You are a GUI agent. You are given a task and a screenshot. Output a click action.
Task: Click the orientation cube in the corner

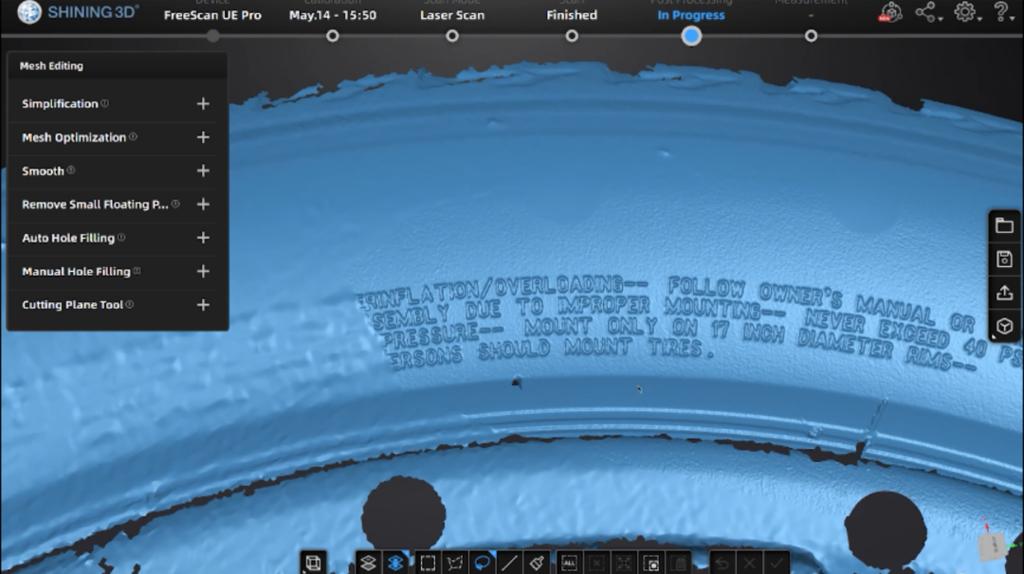[993, 546]
